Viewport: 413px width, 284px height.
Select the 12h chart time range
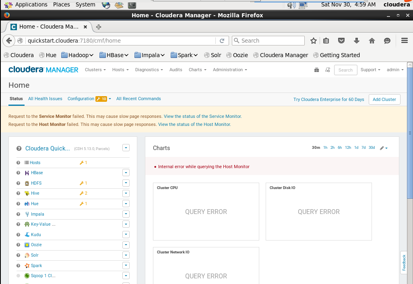[348, 148]
